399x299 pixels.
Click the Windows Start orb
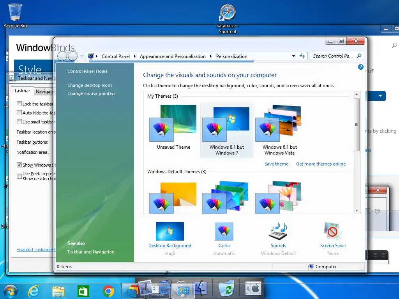10,290
